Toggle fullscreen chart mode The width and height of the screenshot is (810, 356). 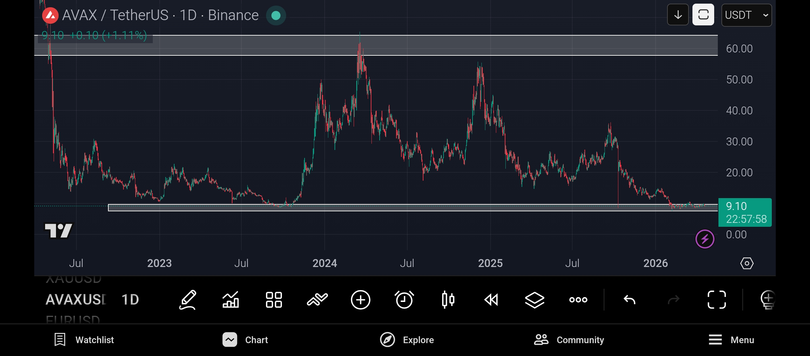(x=716, y=300)
